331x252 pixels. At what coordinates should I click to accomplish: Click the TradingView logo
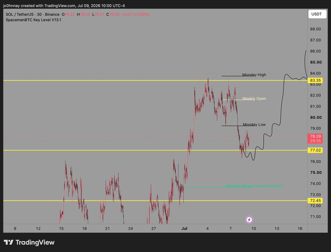(29, 242)
